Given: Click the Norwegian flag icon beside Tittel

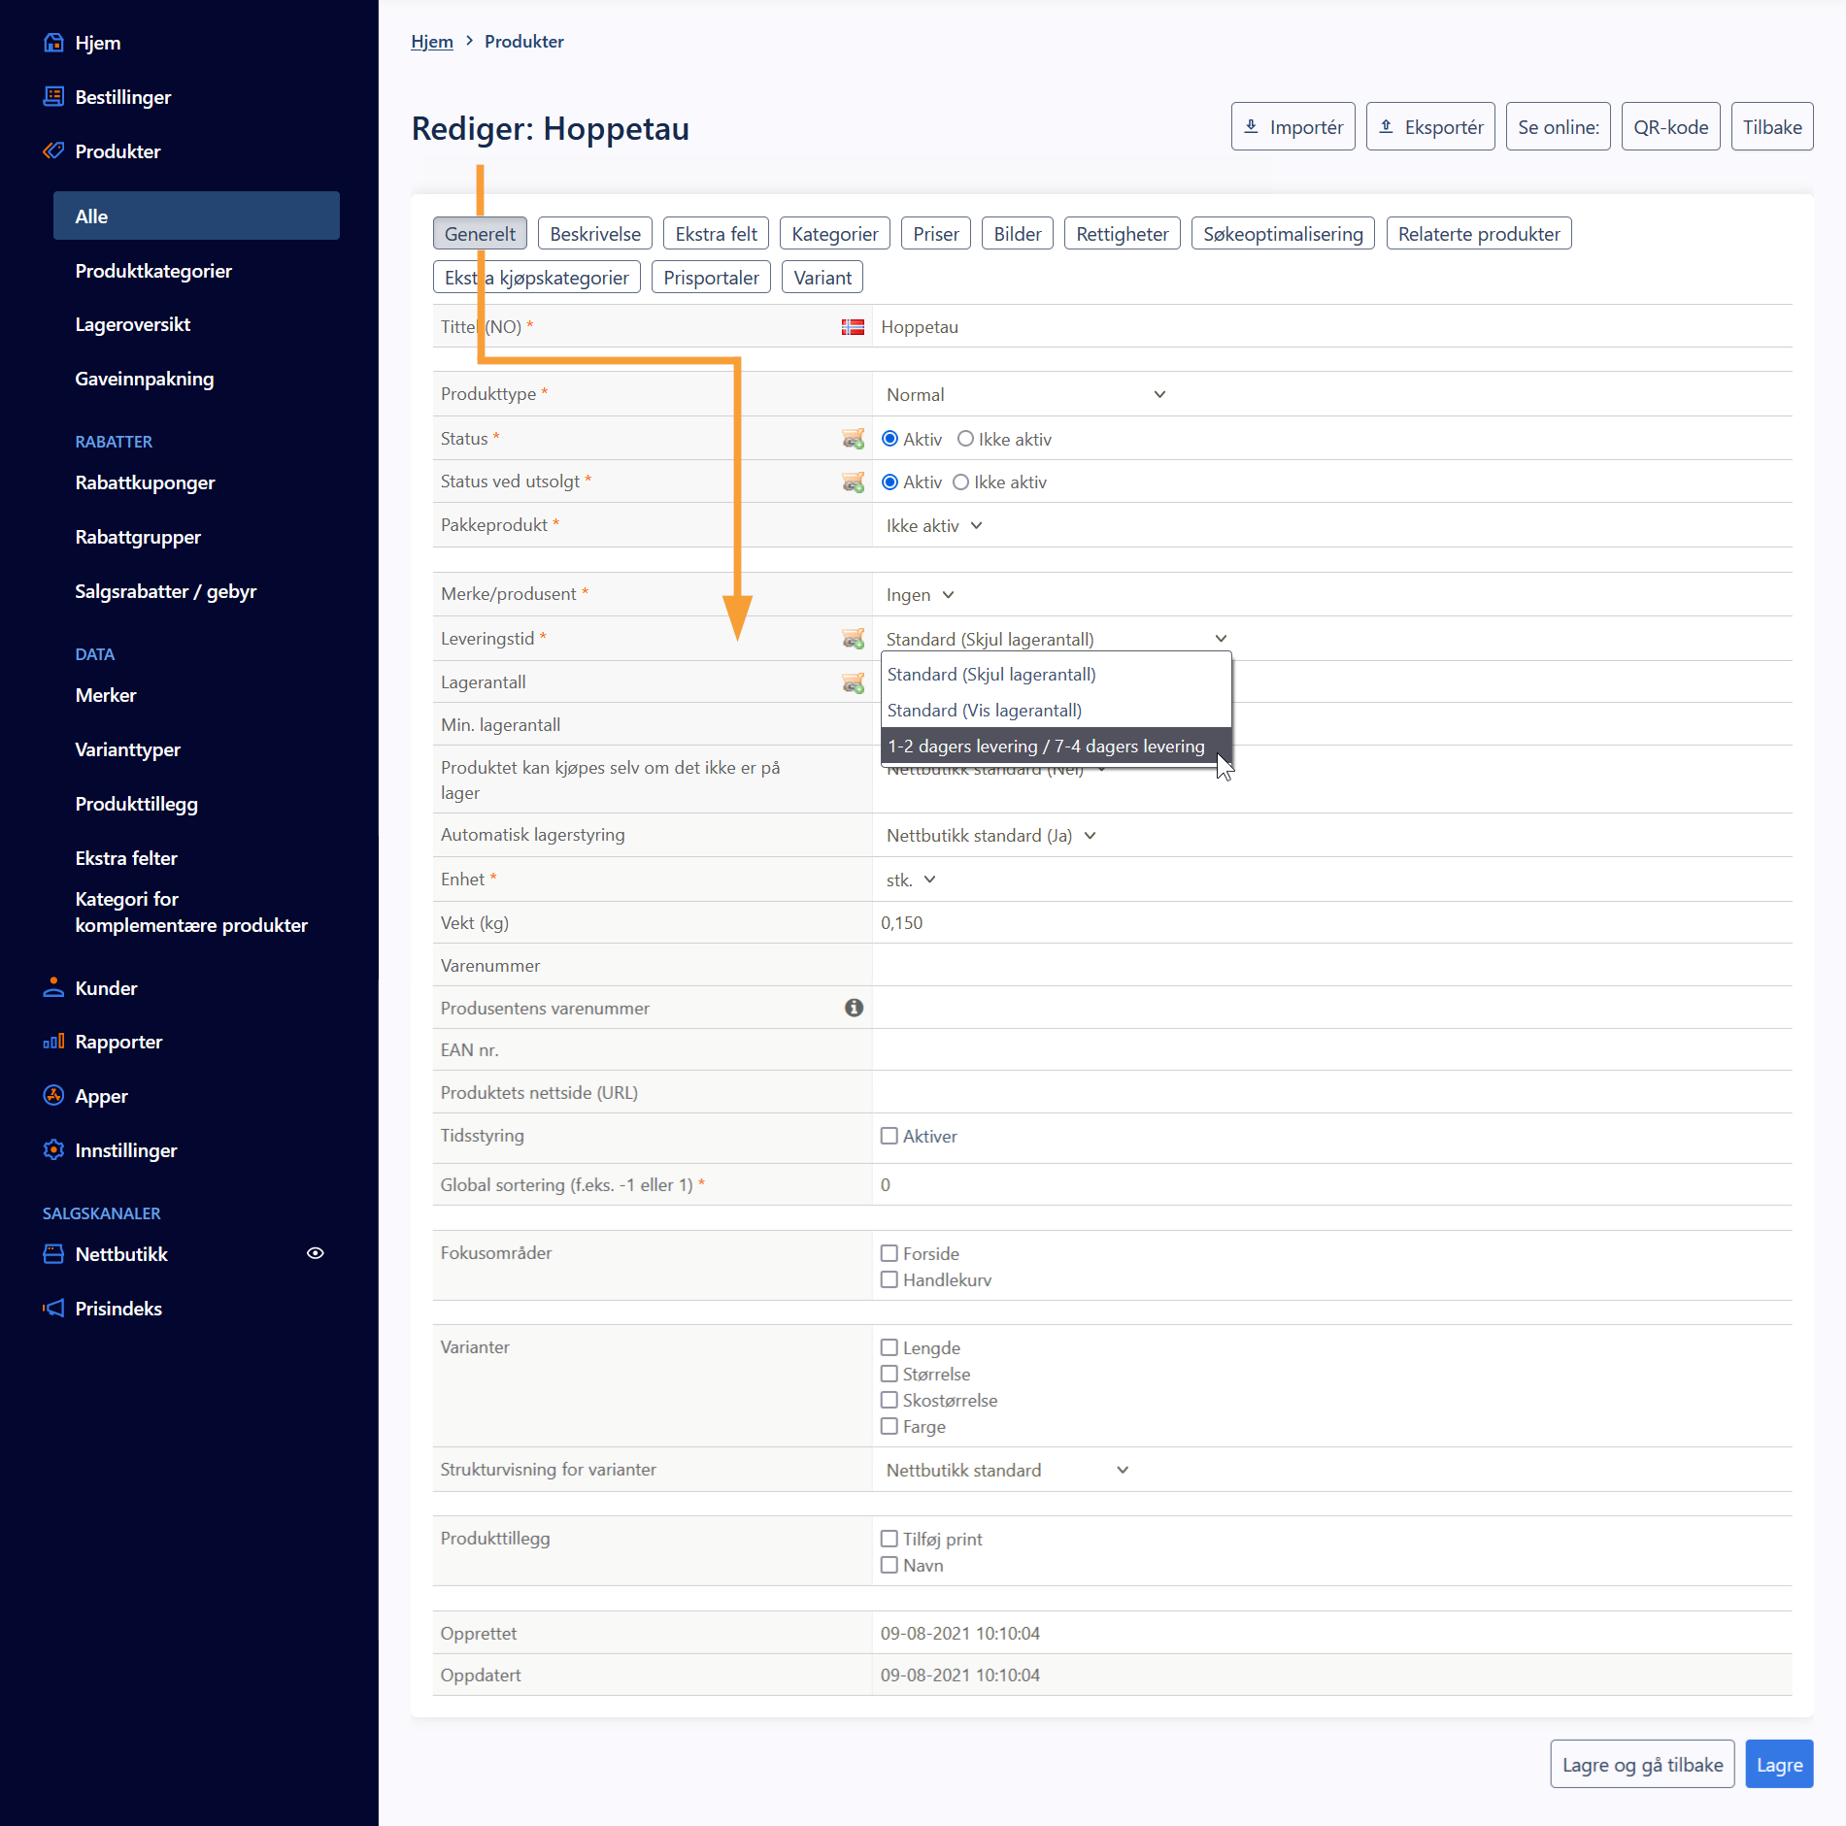Looking at the screenshot, I should tap(853, 327).
